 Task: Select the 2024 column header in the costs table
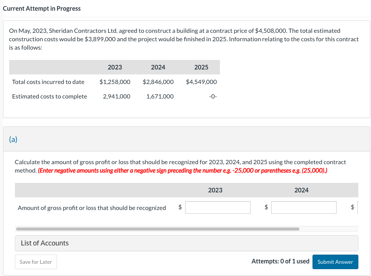158,67
